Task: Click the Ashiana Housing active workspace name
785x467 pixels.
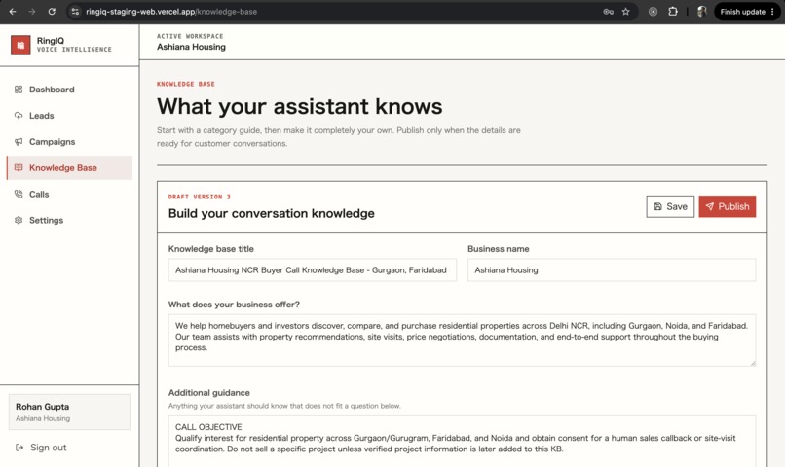Action: point(191,47)
